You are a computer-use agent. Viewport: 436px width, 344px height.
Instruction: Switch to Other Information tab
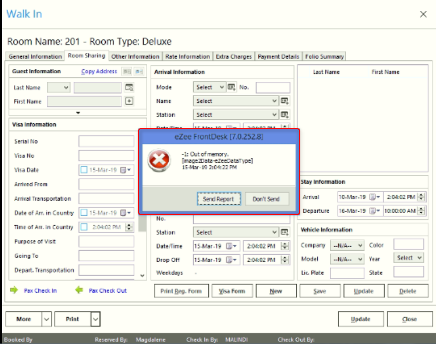pos(135,56)
